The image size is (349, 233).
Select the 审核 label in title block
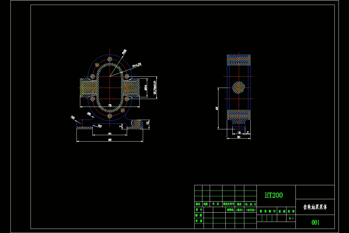coord(199,221)
